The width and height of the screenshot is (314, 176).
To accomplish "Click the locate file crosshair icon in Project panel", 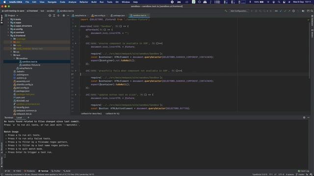I will (50, 16).
